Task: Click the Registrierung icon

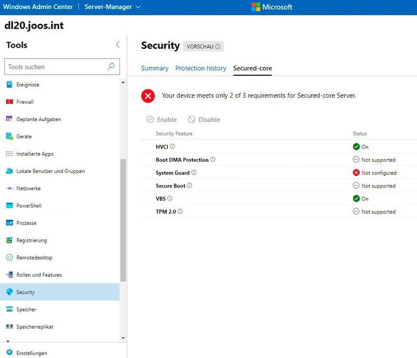Action: click(x=10, y=240)
